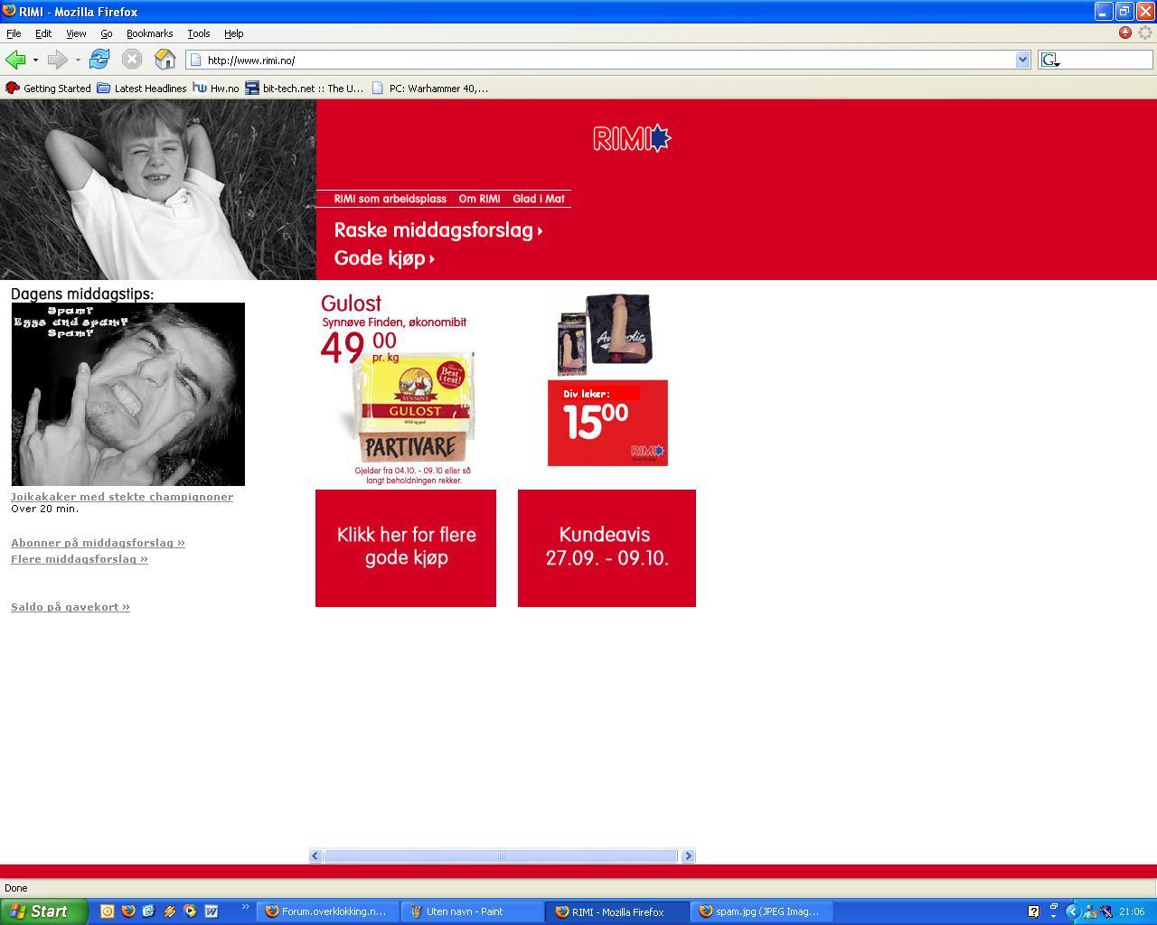The image size is (1157, 925).
Task: Open the Help menu
Action: [x=233, y=33]
